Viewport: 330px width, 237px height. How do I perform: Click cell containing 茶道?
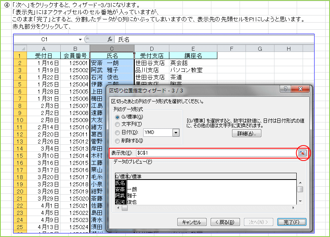193,77
